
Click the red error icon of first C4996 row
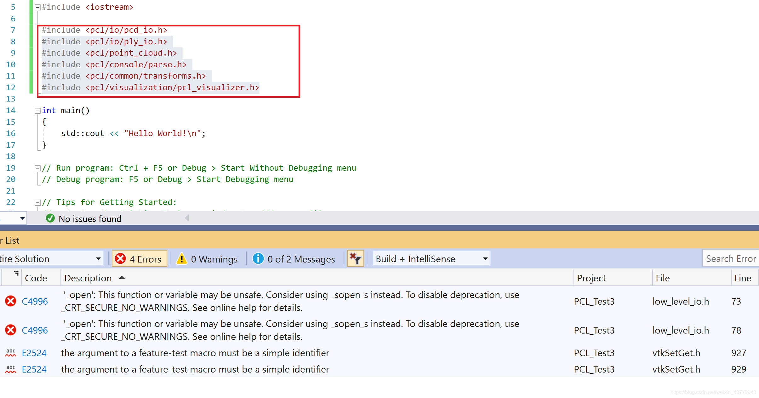click(11, 301)
